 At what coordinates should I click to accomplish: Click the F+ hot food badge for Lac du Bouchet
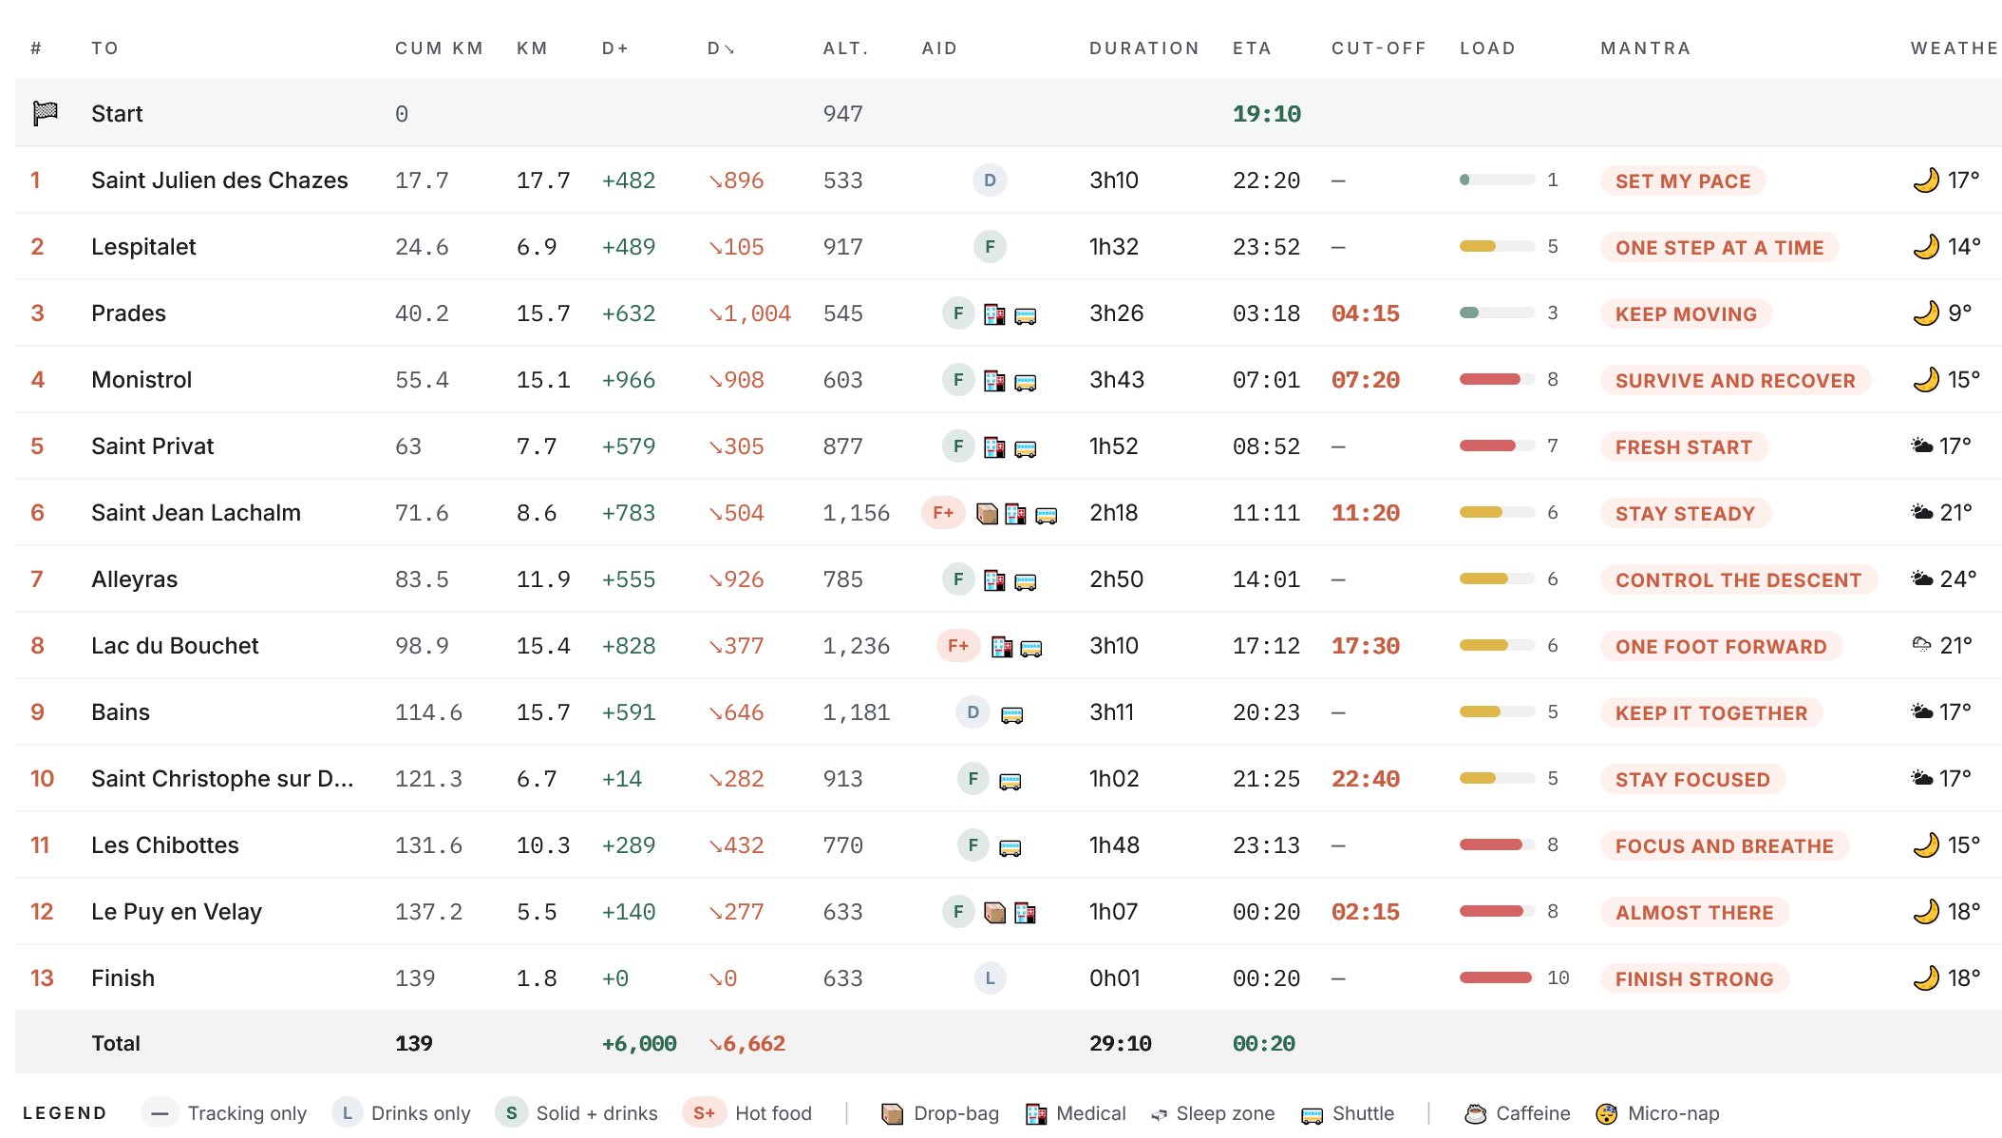[x=958, y=646]
